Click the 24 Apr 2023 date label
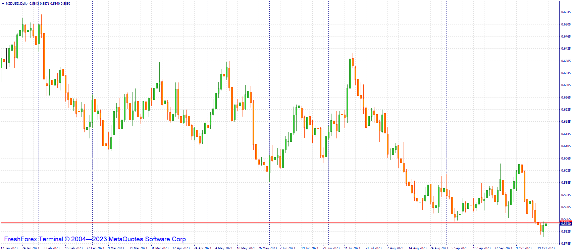 tap(202, 248)
